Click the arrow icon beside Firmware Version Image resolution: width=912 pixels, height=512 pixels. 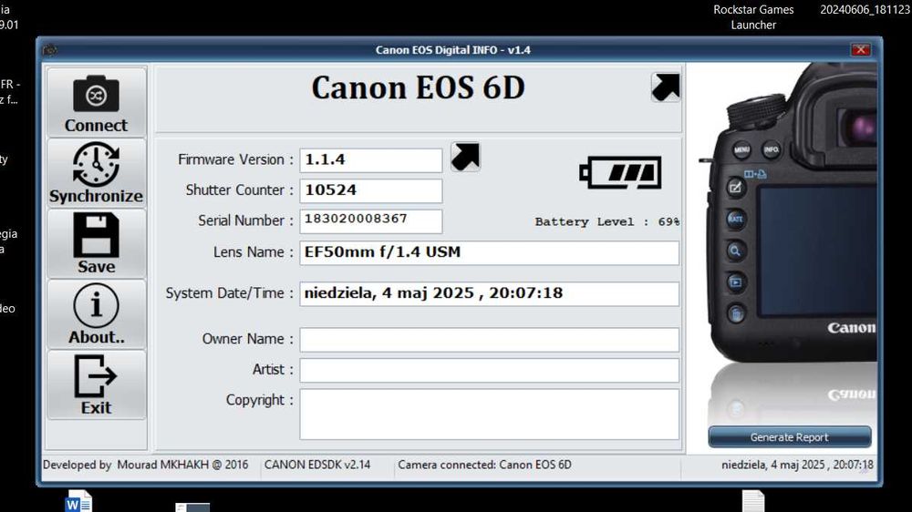pos(465,157)
